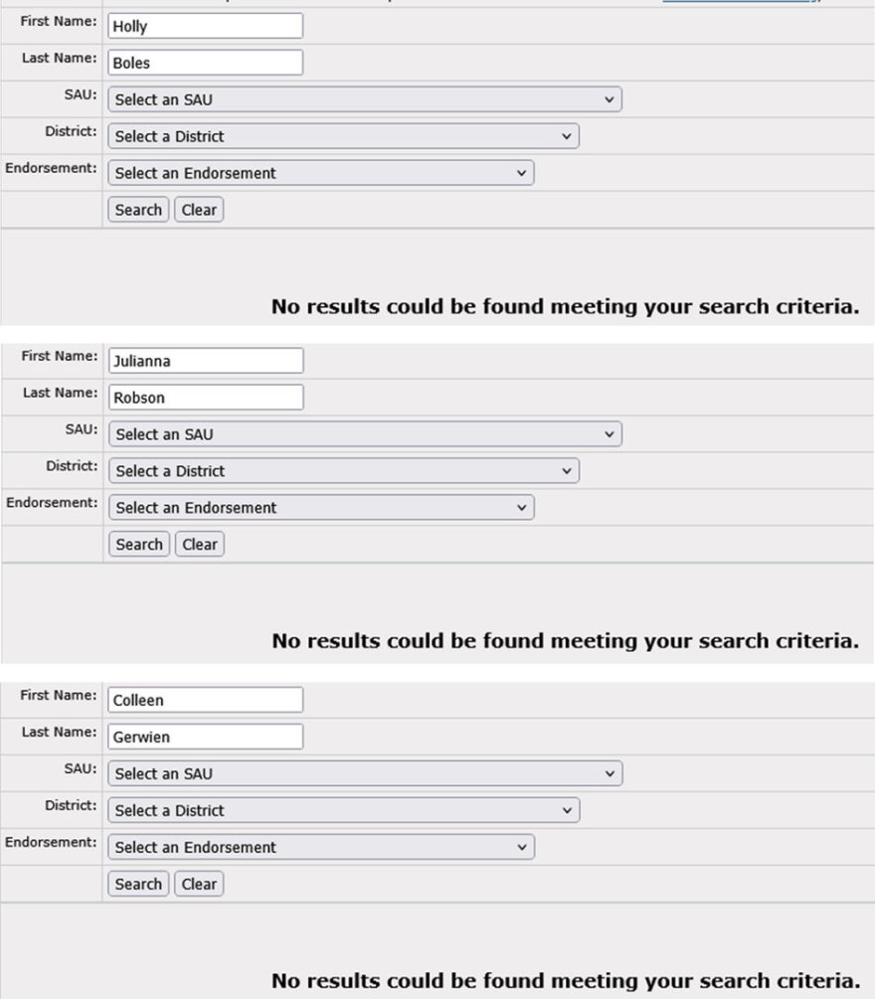Open Endorsement dropdown in Colleen Gerwien form
875x999 pixels.
point(321,847)
